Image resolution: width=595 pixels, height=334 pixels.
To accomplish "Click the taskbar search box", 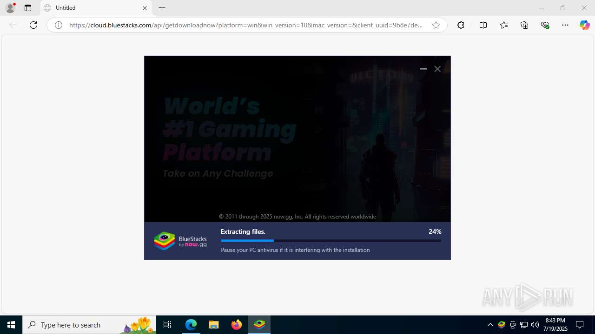I will click(89, 325).
